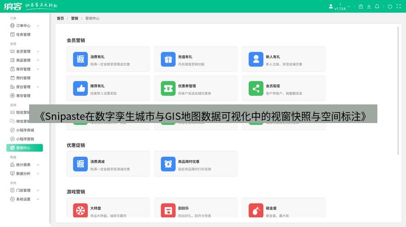Screen dimensions: 406x227
Task: Open the 优惠券管理 coupon icon
Action: pos(168,89)
